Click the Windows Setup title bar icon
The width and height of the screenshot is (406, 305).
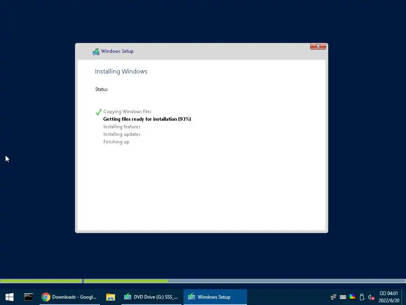pos(96,52)
